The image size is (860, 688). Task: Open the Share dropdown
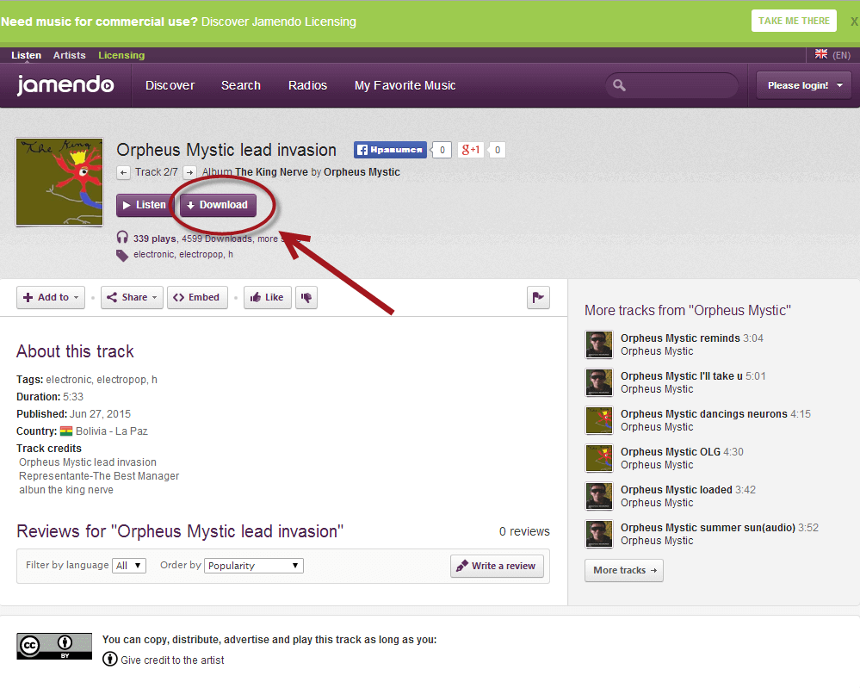(x=132, y=297)
